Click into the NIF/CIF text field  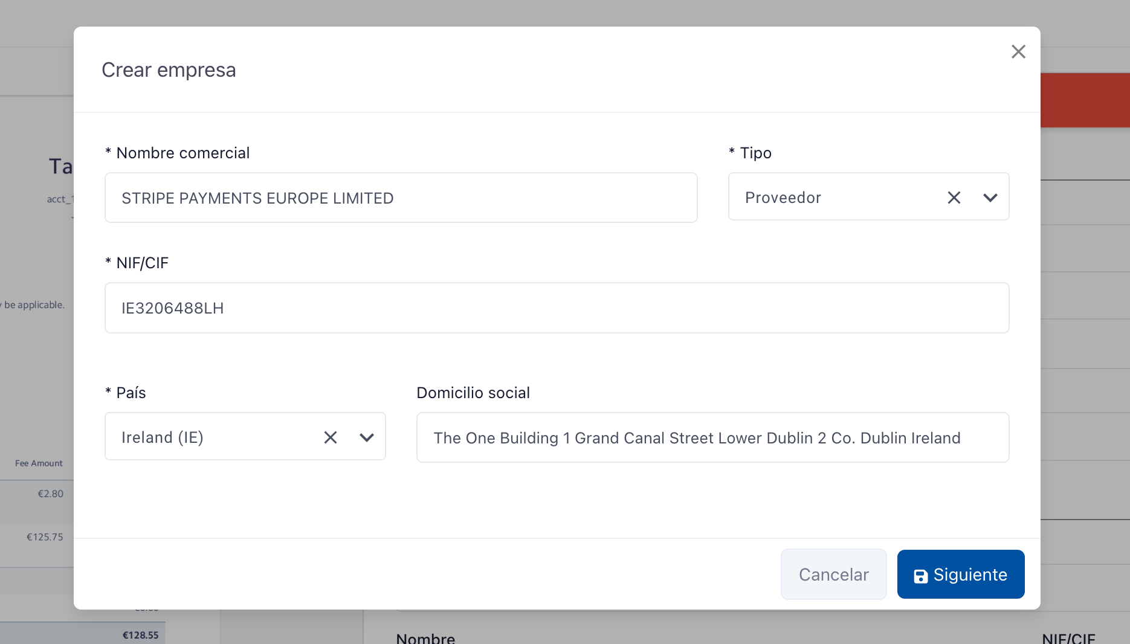coord(556,308)
